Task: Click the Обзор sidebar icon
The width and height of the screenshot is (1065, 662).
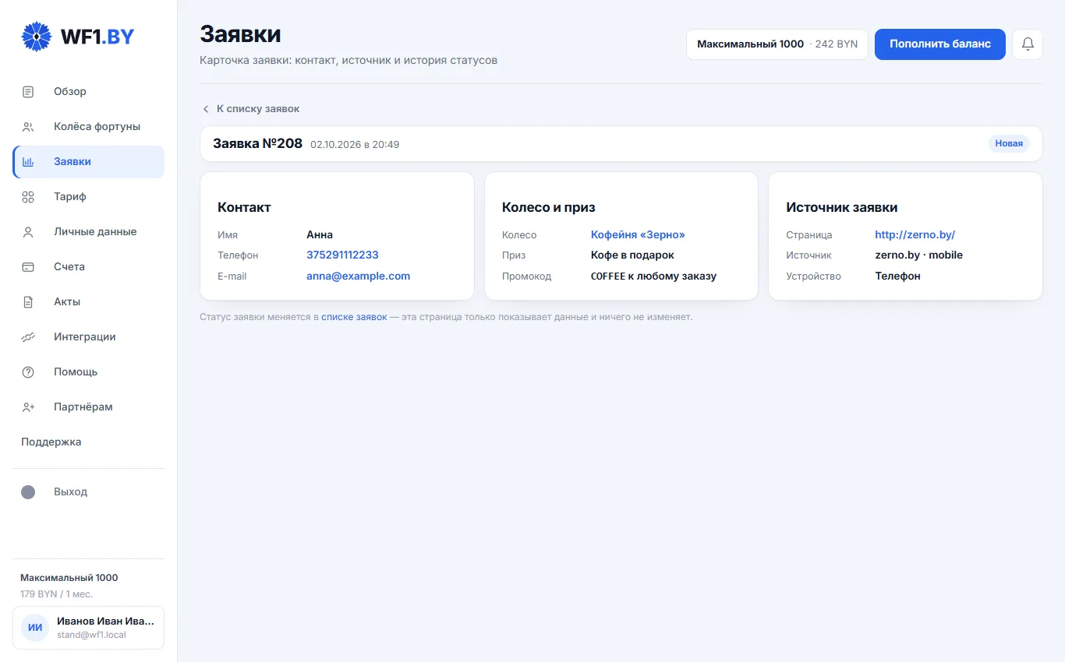Action: point(28,92)
